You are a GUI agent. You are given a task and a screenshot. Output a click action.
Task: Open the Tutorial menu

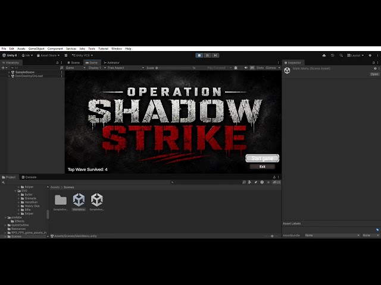[103, 49]
